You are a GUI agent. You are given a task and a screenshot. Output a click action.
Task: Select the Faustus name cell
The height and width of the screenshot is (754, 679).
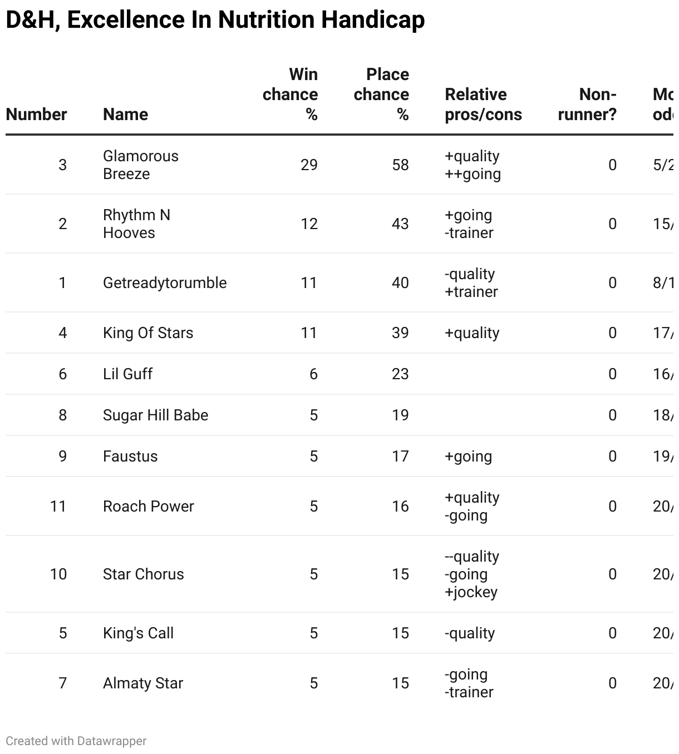130,457
